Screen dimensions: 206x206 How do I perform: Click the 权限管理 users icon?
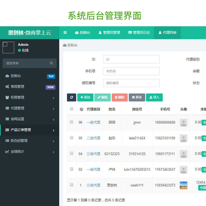click(7, 97)
